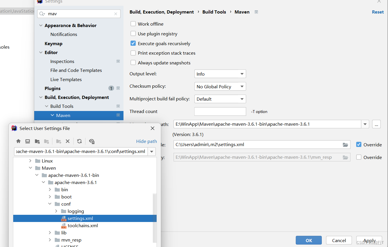Screen dimensions: 388x247
Task: Click project-level icon beside Inspections
Action: [x=118, y=61]
